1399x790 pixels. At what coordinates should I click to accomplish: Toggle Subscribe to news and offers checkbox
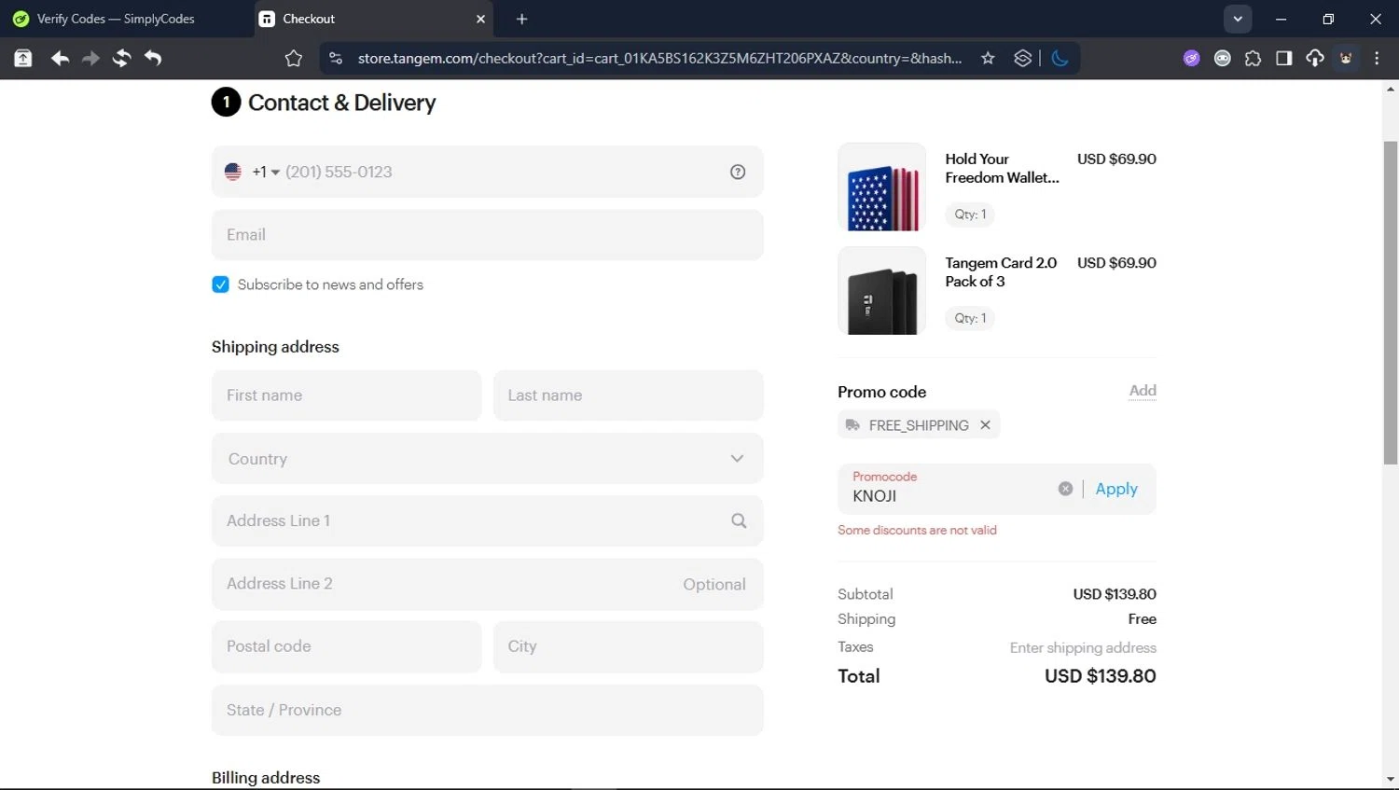tap(220, 284)
